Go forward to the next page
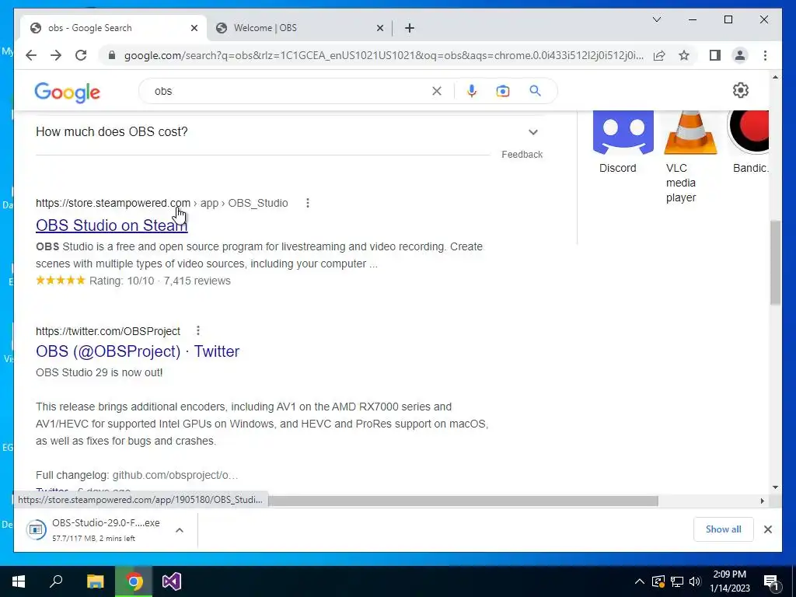Viewport: 796px width, 597px height. 56,55
